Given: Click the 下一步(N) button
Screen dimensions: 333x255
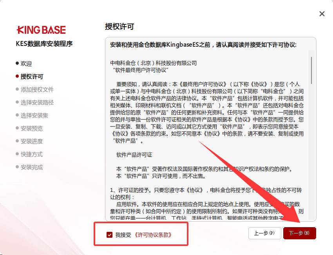Looking at the screenshot, I should (299, 233).
